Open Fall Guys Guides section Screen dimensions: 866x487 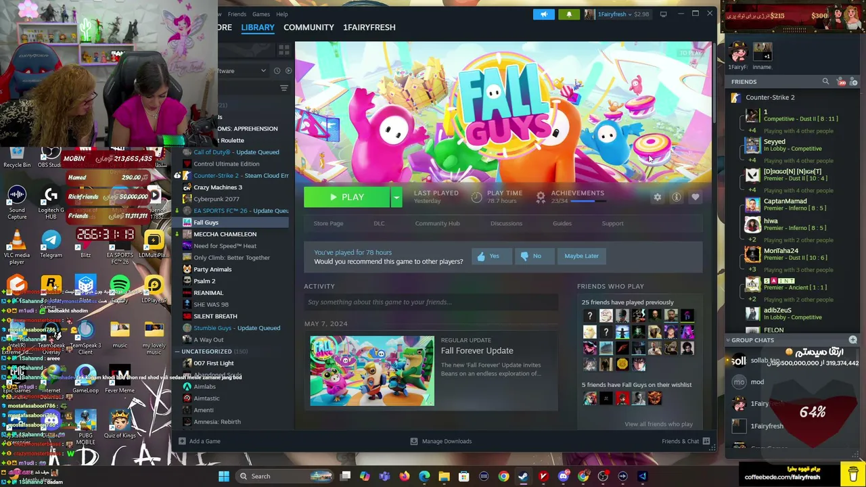(562, 223)
